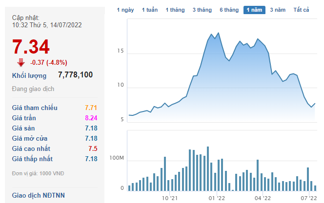Click the 04 '22 timeline axis marker
This screenshot has width=324, height=203.
263,198
